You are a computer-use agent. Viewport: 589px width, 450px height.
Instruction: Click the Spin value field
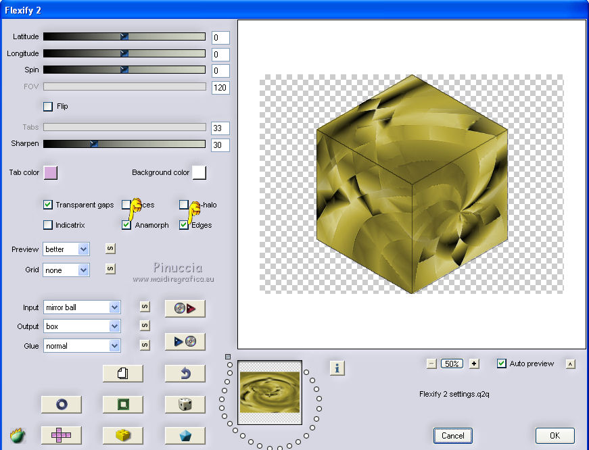point(220,70)
